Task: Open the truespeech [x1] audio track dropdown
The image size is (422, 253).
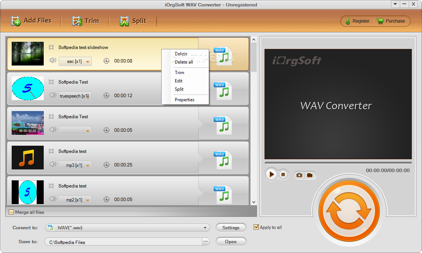Action: click(x=75, y=96)
